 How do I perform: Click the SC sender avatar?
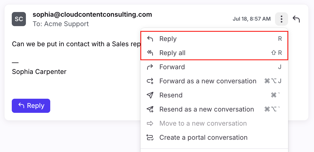click(x=19, y=19)
